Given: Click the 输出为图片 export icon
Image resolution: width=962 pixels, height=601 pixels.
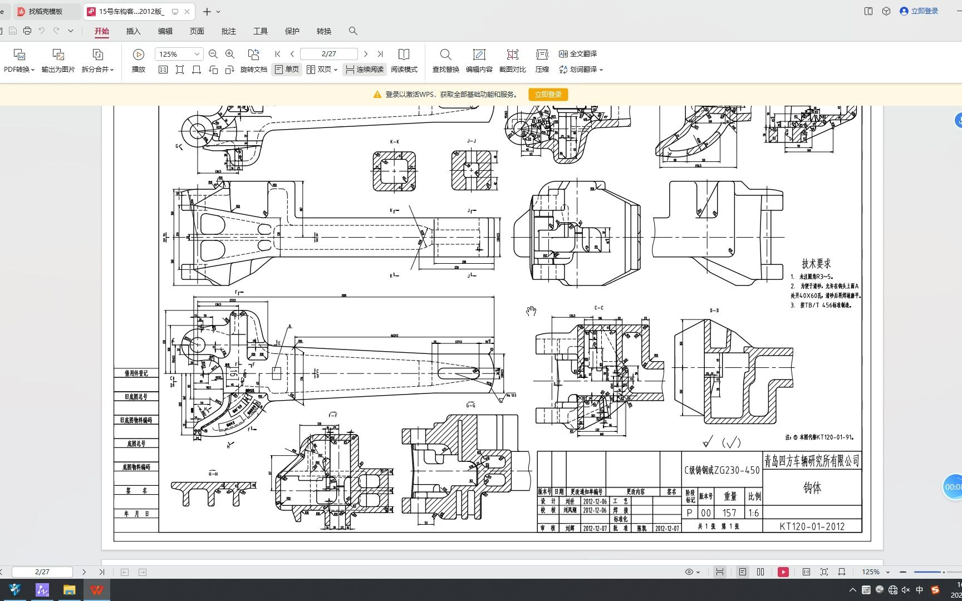Looking at the screenshot, I should tap(58, 55).
